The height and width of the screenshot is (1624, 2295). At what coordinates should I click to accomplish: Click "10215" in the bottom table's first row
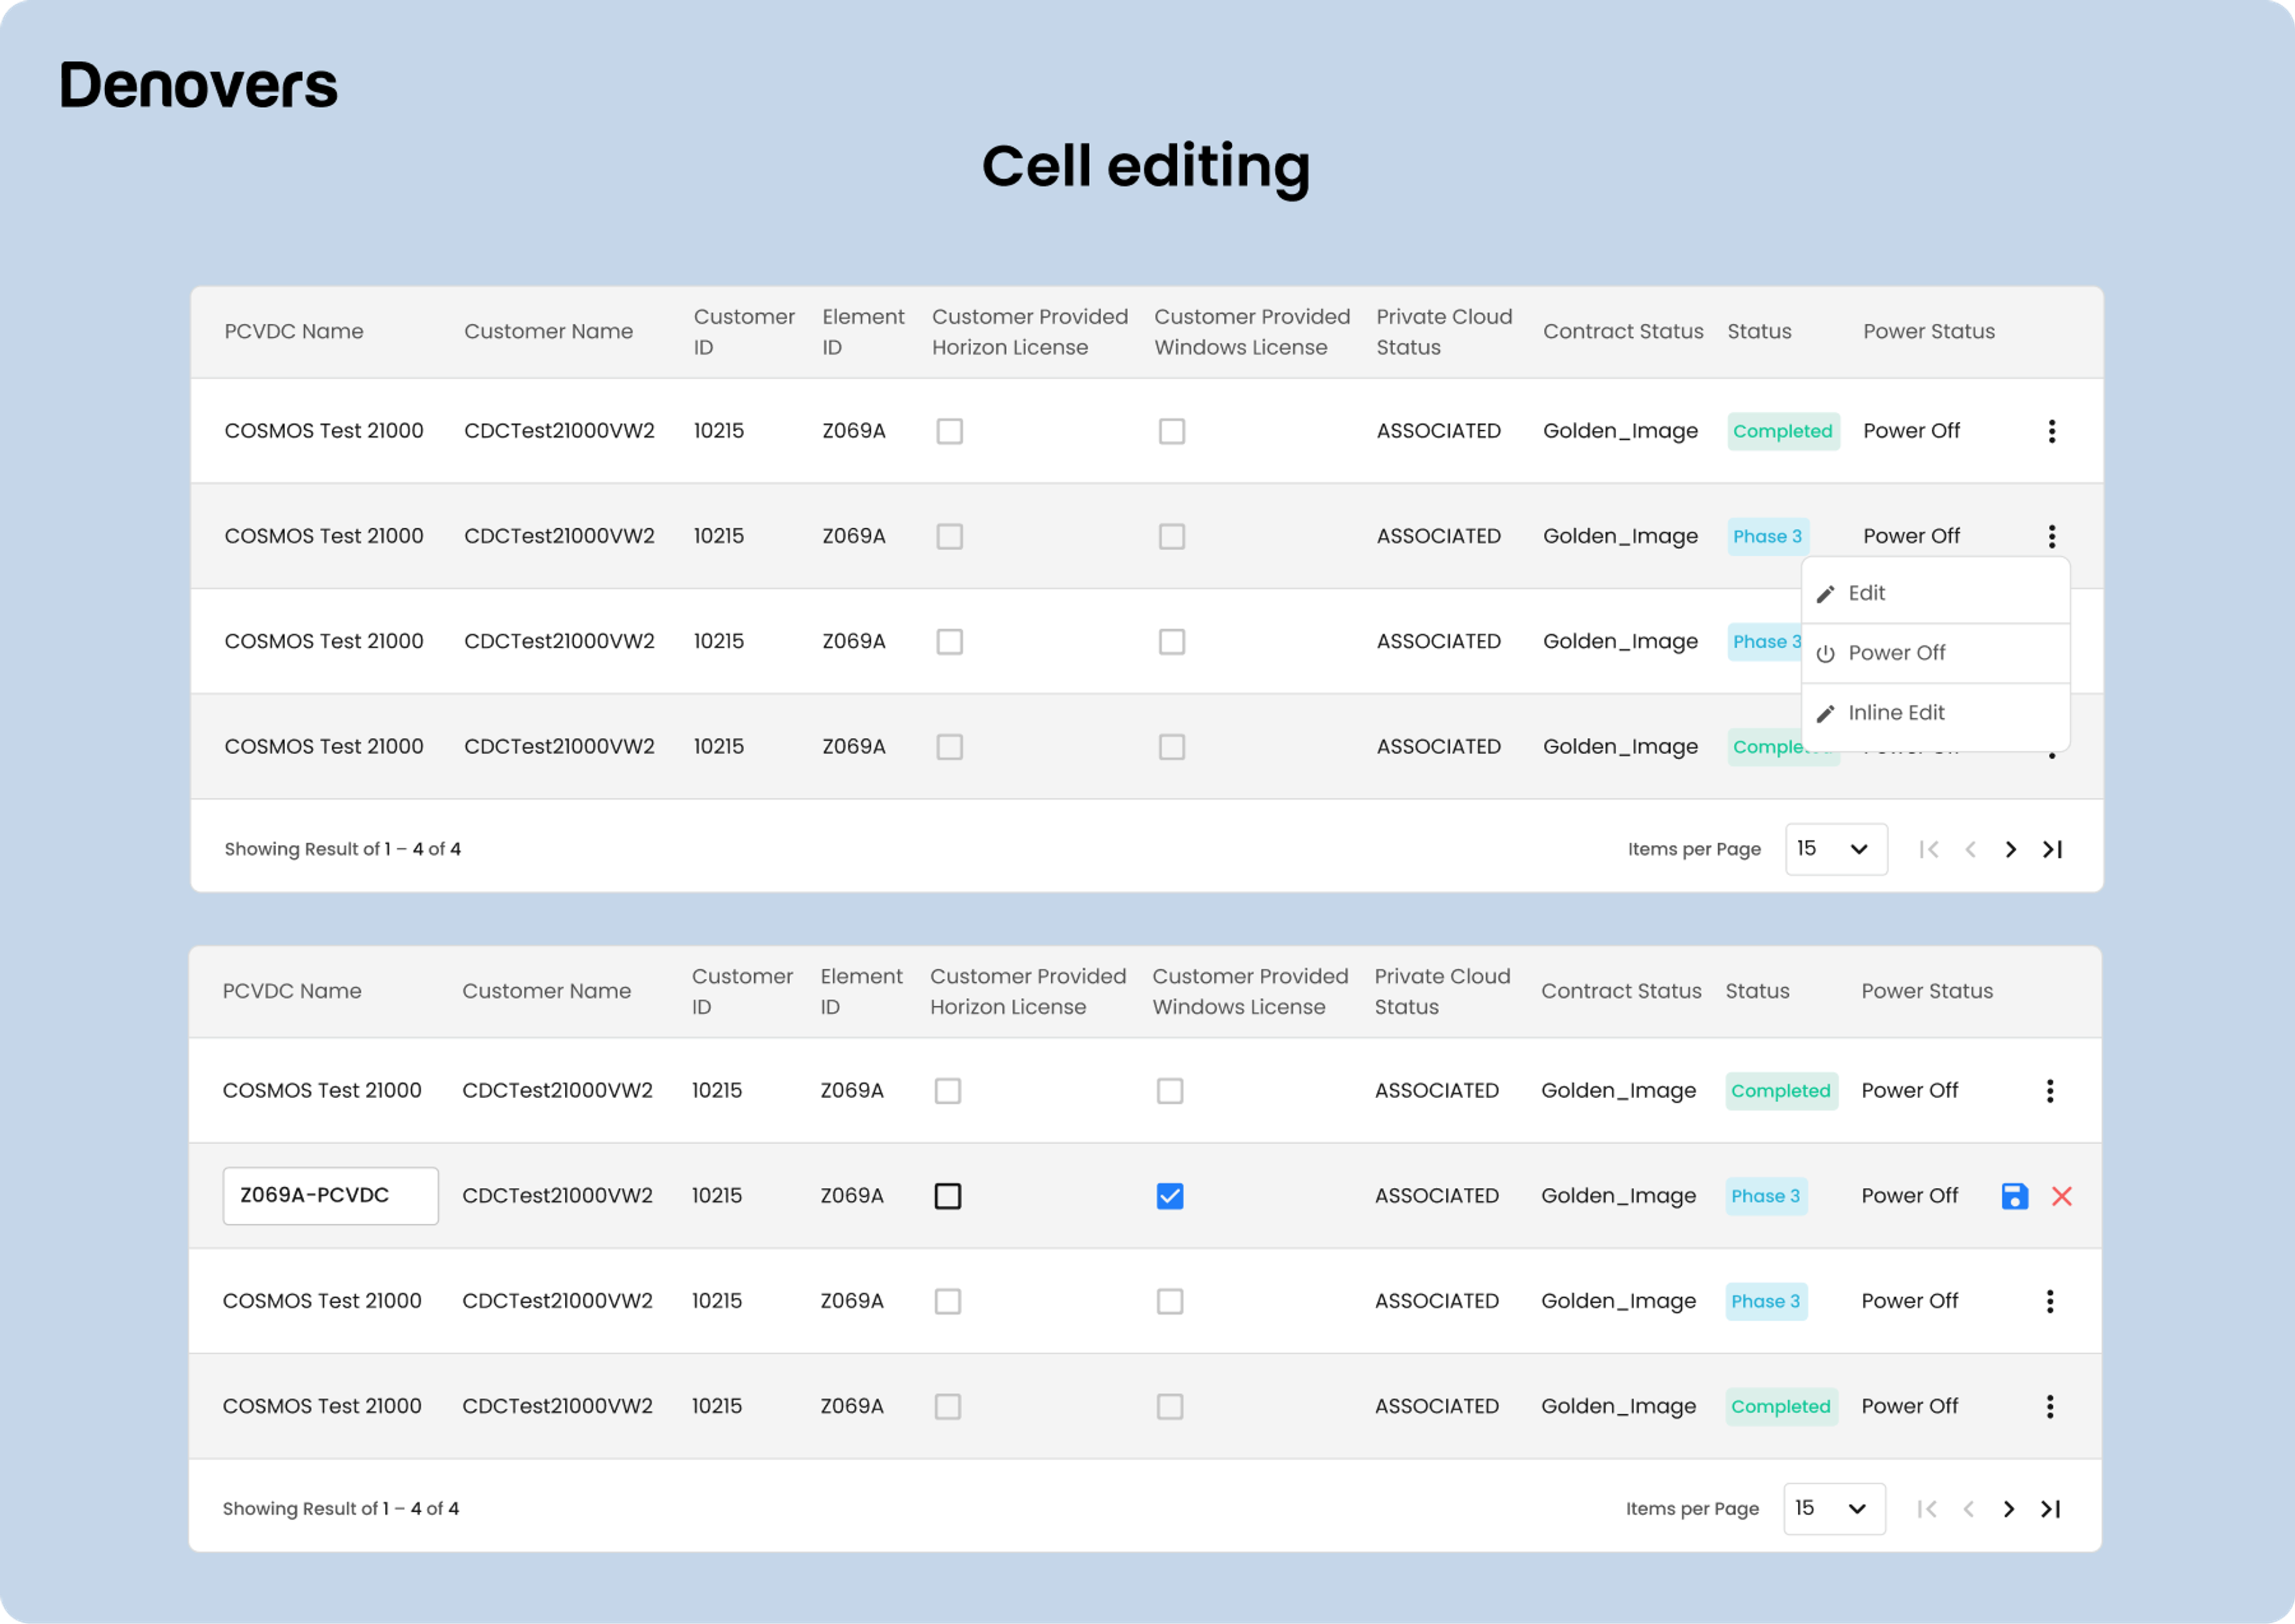[x=717, y=1091]
